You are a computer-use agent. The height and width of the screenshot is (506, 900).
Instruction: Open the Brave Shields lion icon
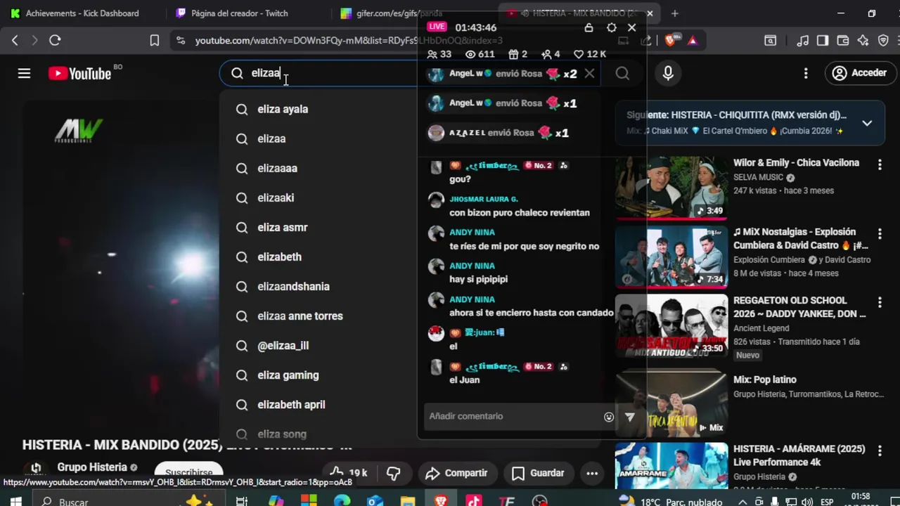click(x=670, y=41)
